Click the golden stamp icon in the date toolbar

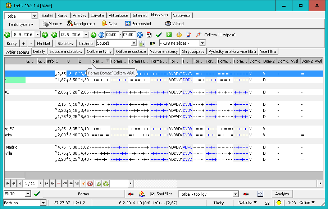click(x=179, y=35)
